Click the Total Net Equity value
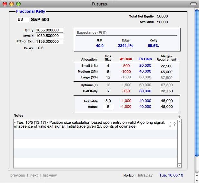Image resolution: width=199 pixels, height=183 pixels. point(162,16)
